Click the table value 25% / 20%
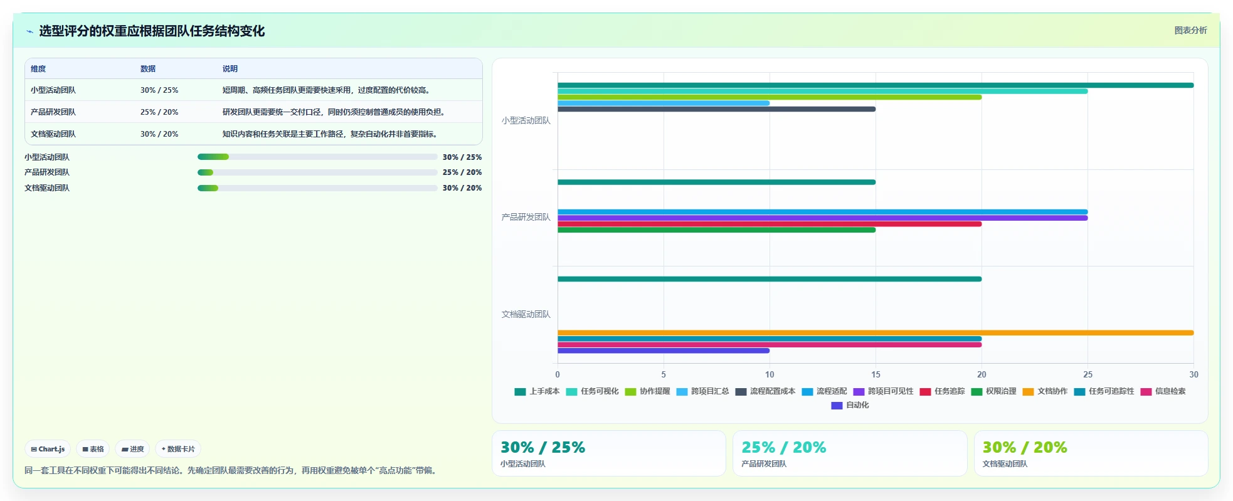1233x501 pixels. click(x=159, y=112)
